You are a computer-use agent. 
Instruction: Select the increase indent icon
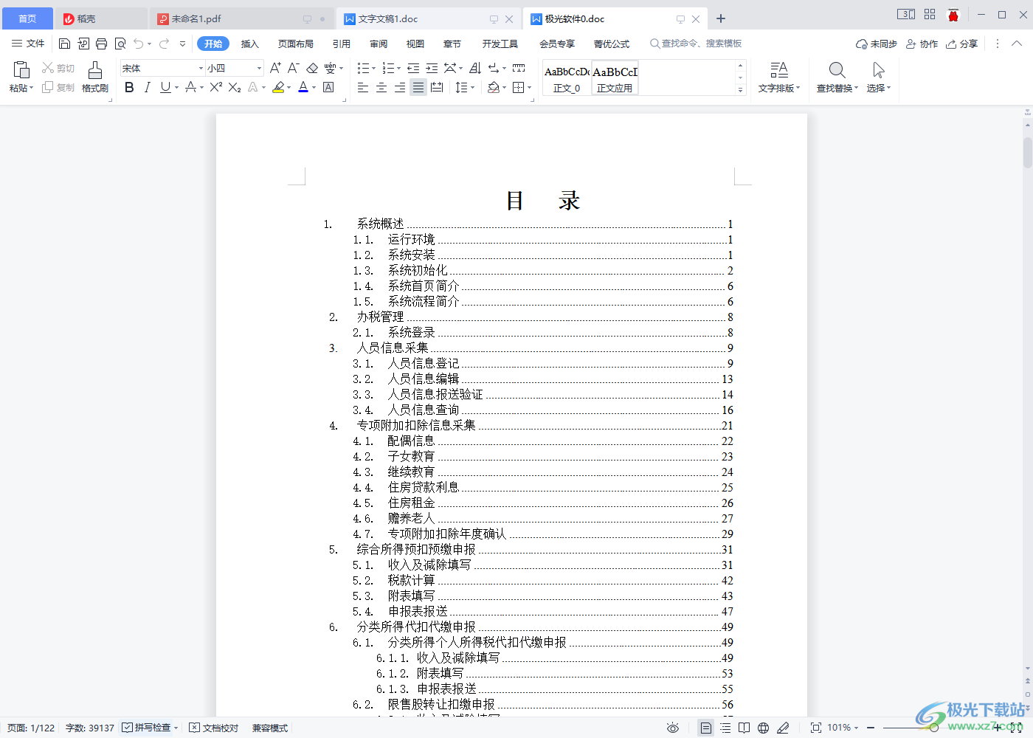point(432,68)
